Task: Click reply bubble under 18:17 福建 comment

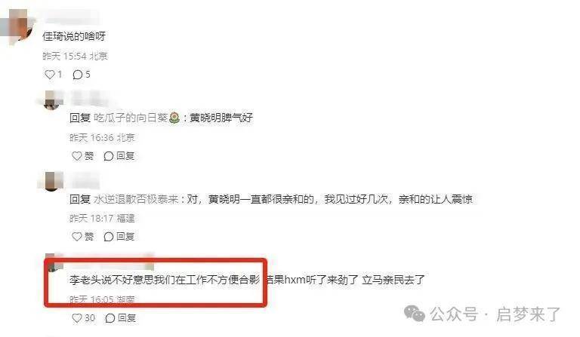Action: click(109, 236)
